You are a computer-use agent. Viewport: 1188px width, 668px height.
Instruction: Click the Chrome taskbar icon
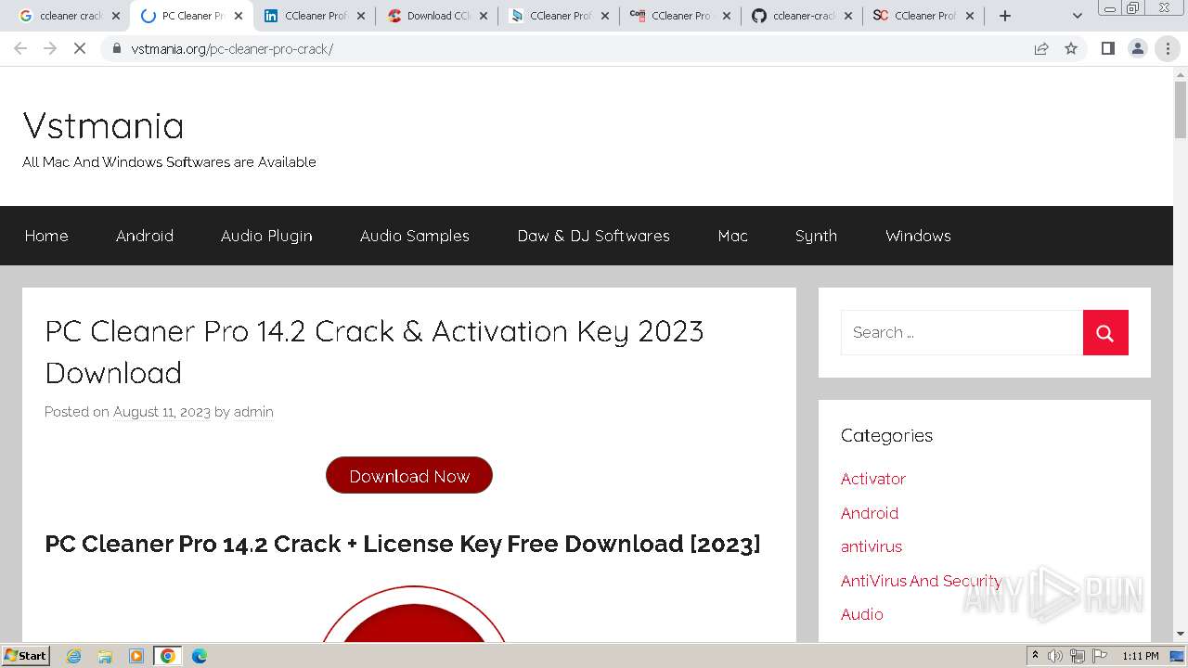tap(168, 656)
